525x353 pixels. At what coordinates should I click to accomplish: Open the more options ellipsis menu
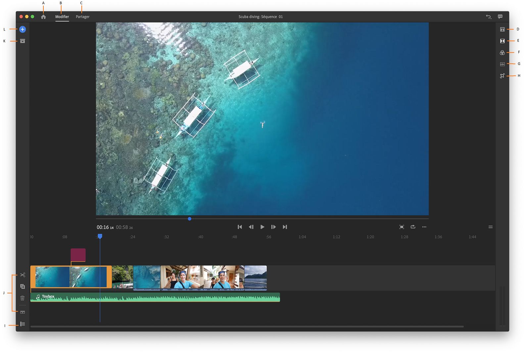424,227
